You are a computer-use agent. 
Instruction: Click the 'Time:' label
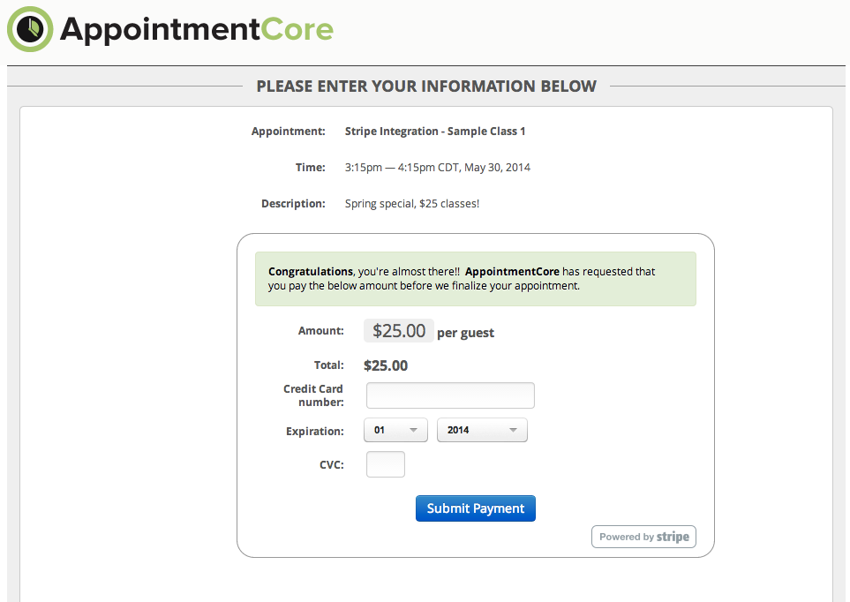(311, 168)
